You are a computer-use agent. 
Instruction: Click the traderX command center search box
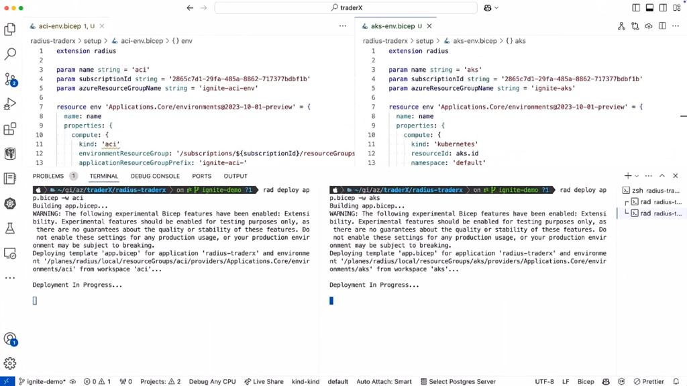(x=346, y=8)
